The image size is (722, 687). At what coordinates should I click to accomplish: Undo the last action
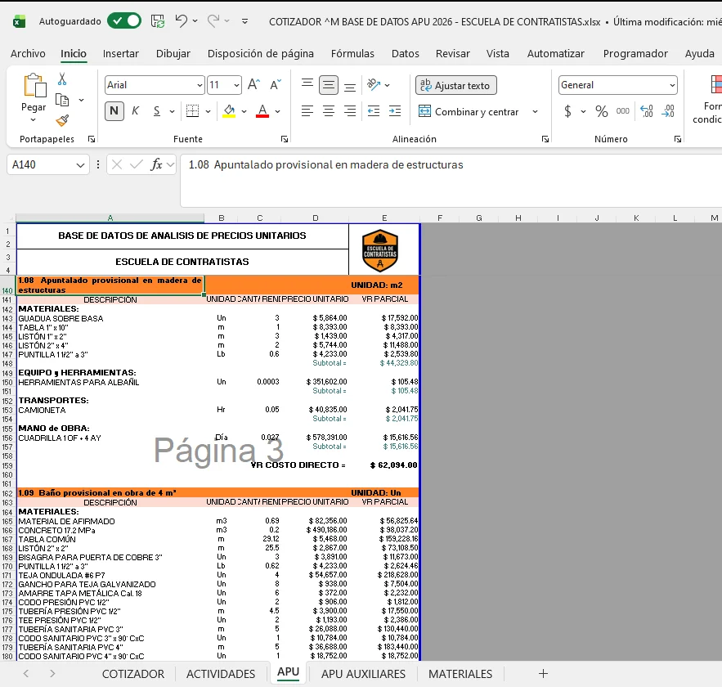coord(181,20)
